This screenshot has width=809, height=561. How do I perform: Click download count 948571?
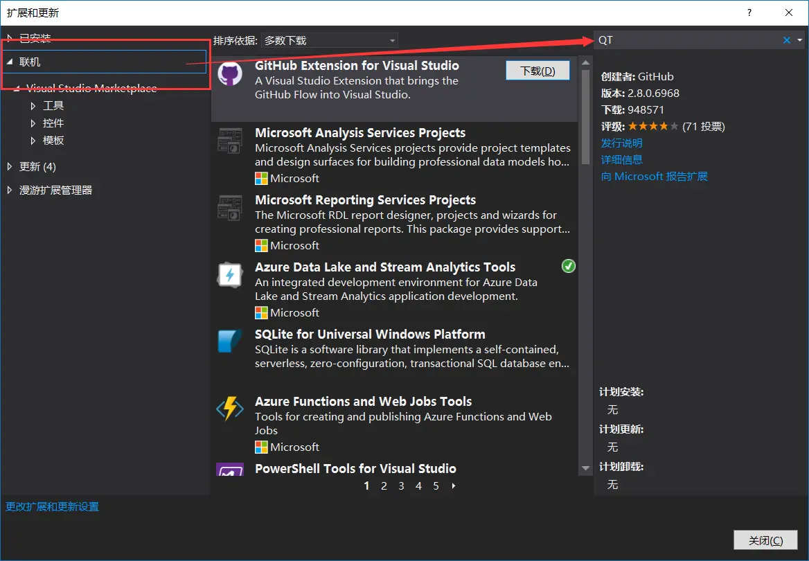pos(646,110)
